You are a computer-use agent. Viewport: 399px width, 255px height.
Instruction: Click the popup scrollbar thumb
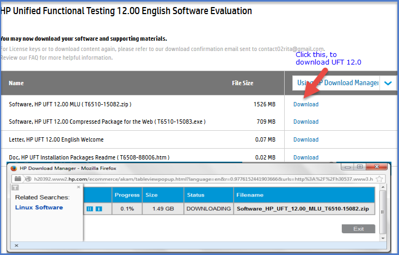(x=383, y=212)
